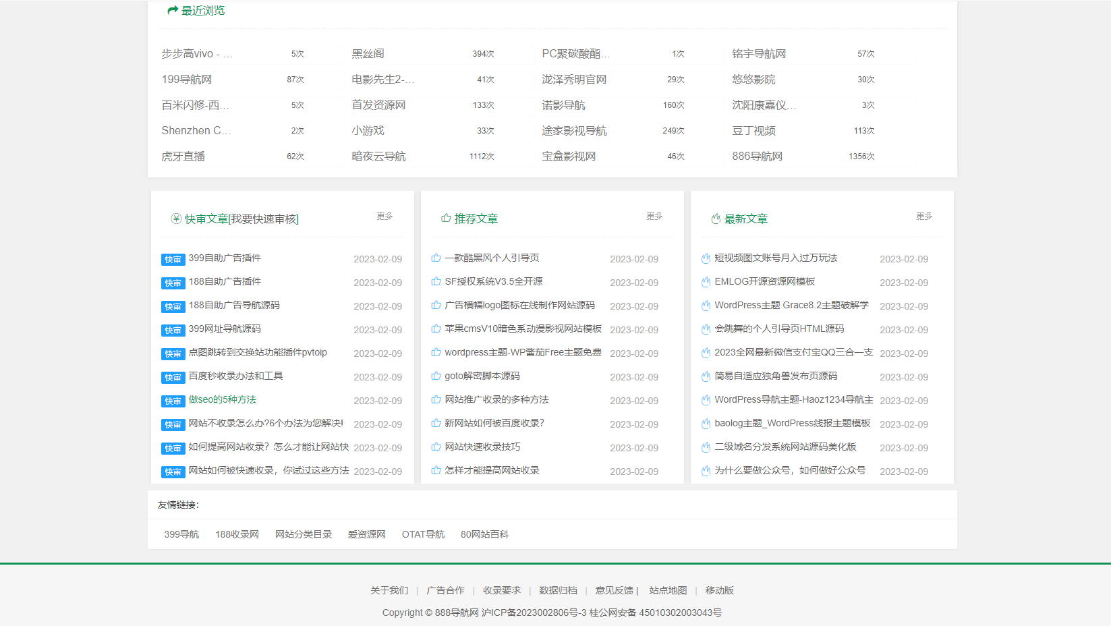1111x626 pixels.
Task: Click the 快审 badge before 399自助广告插件
Action: 173,259
